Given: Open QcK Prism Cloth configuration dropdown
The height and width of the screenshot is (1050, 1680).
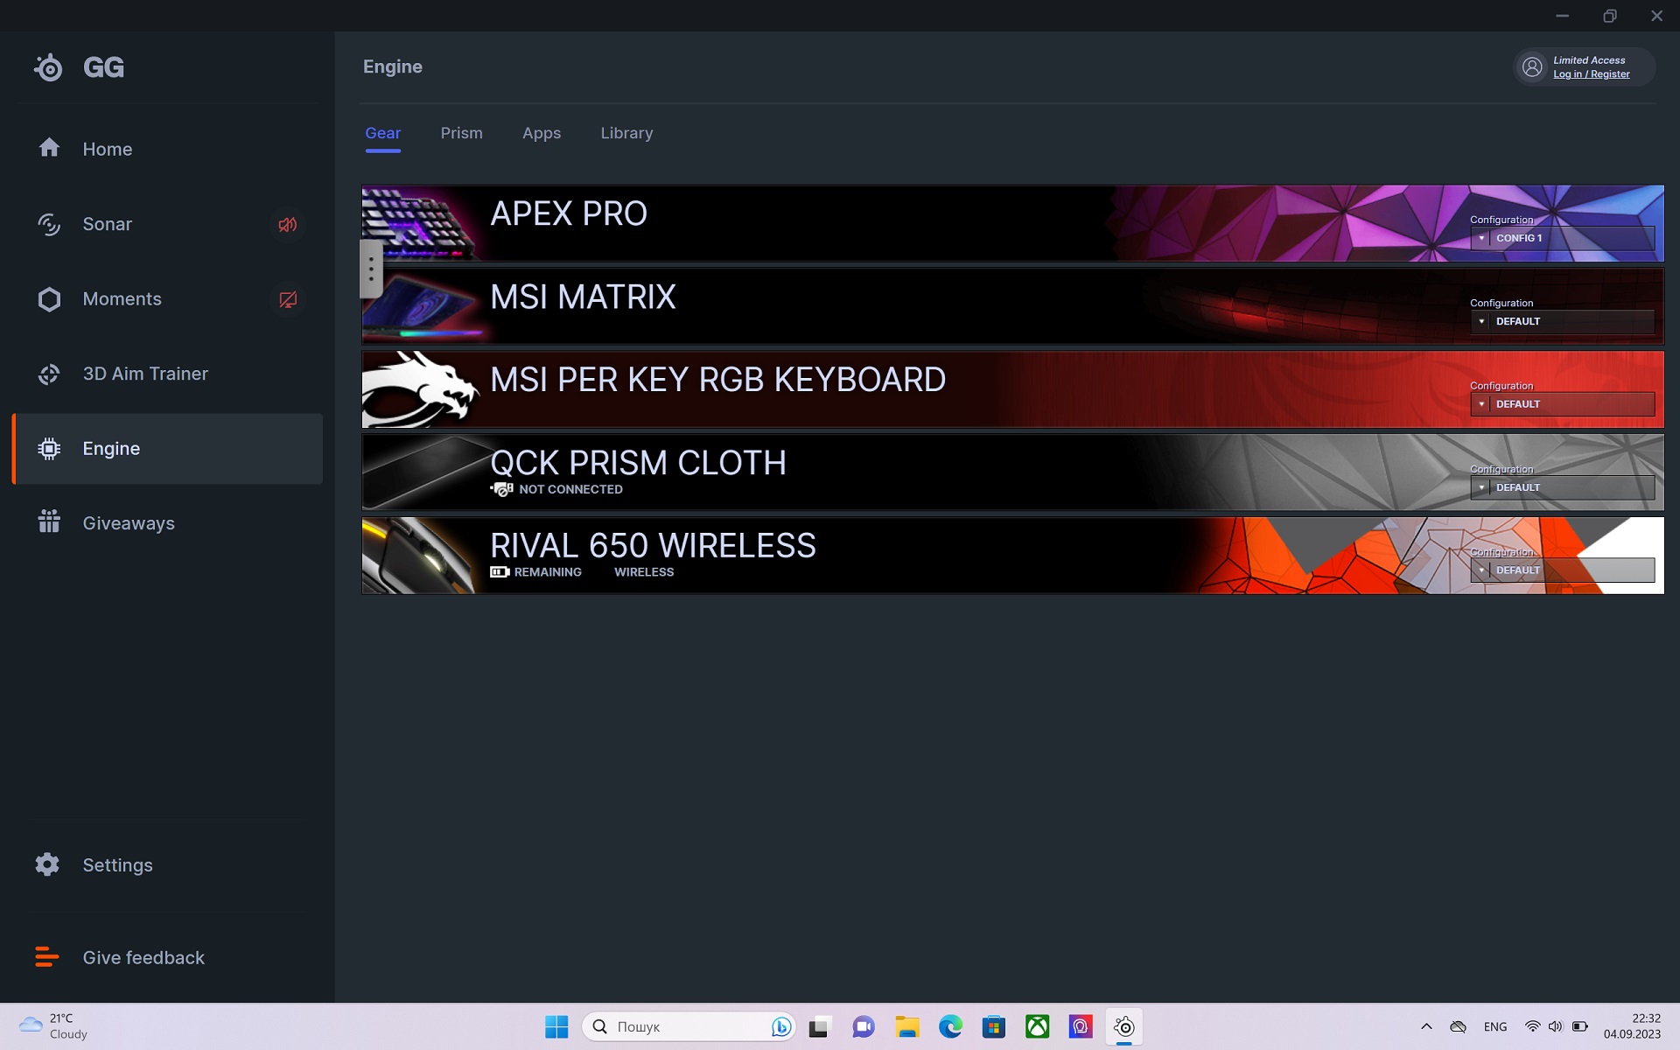Looking at the screenshot, I should click(1562, 487).
